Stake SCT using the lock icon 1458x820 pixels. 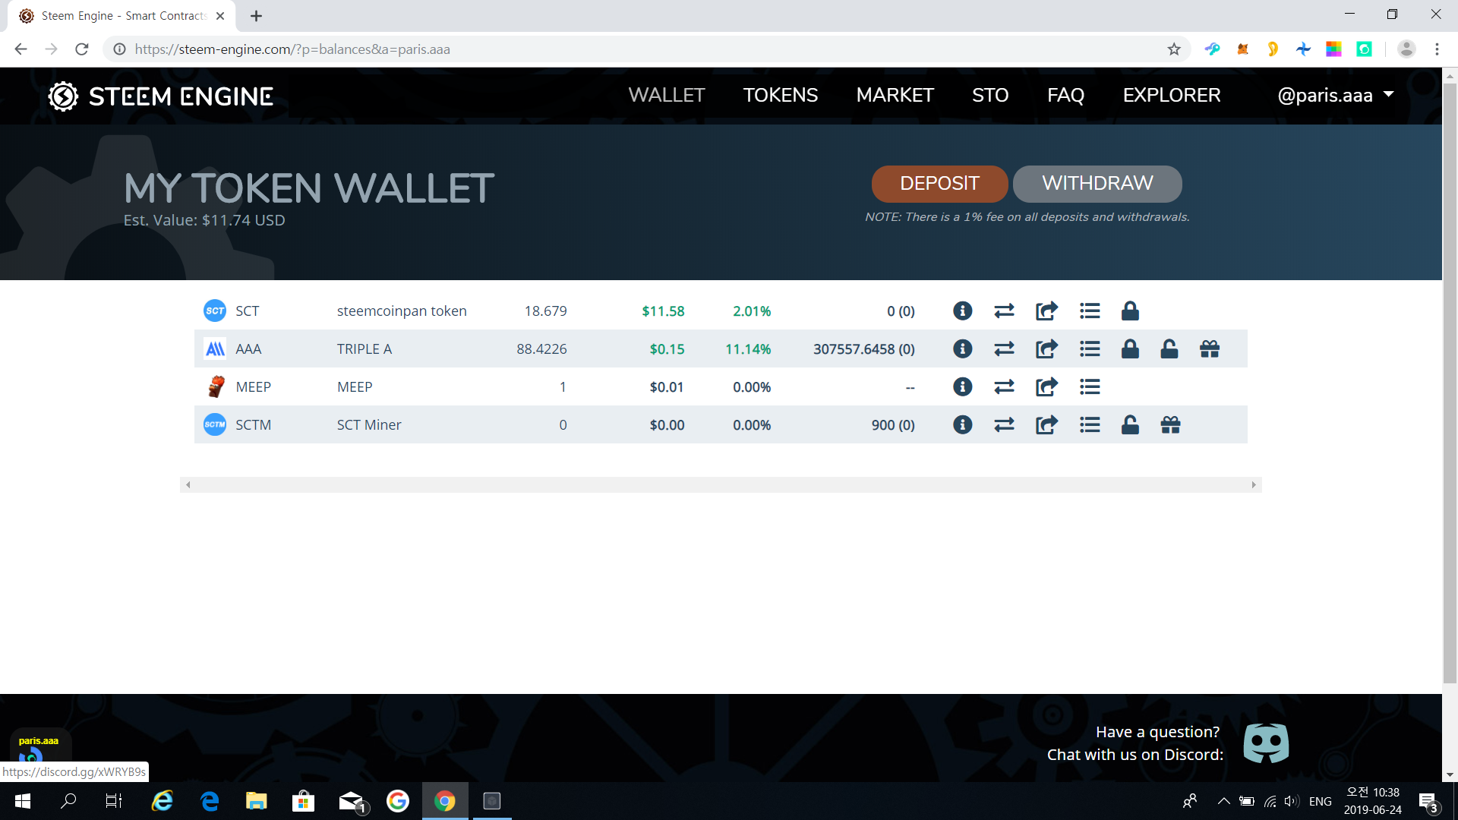coord(1130,311)
